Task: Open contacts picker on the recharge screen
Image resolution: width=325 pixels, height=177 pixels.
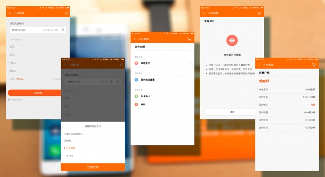Action: [x=63, y=30]
